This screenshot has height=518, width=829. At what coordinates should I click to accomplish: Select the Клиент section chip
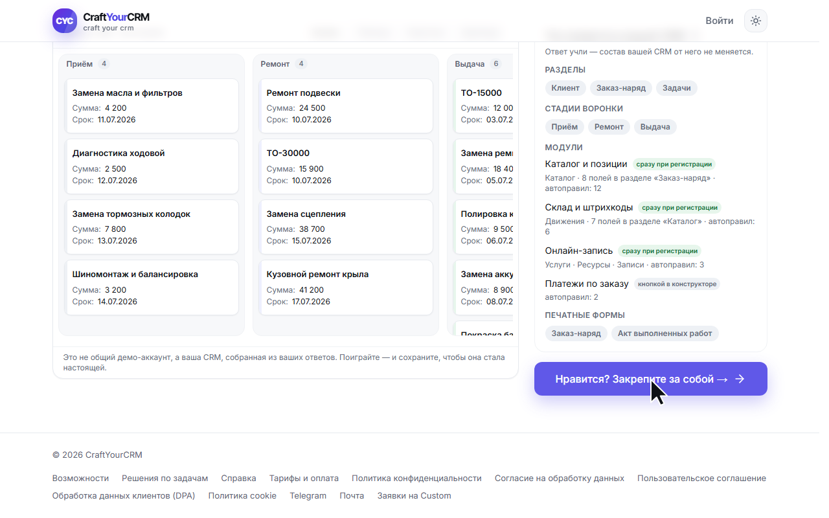tap(565, 88)
